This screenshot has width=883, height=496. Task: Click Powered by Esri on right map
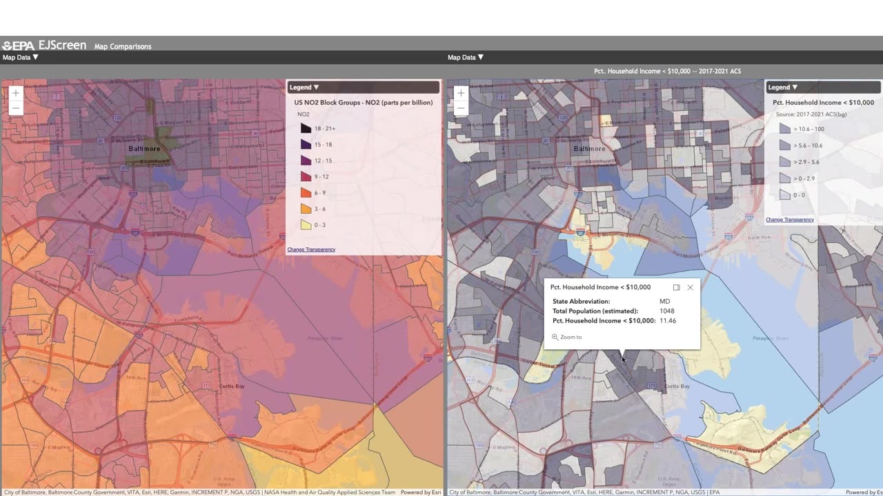(864, 493)
